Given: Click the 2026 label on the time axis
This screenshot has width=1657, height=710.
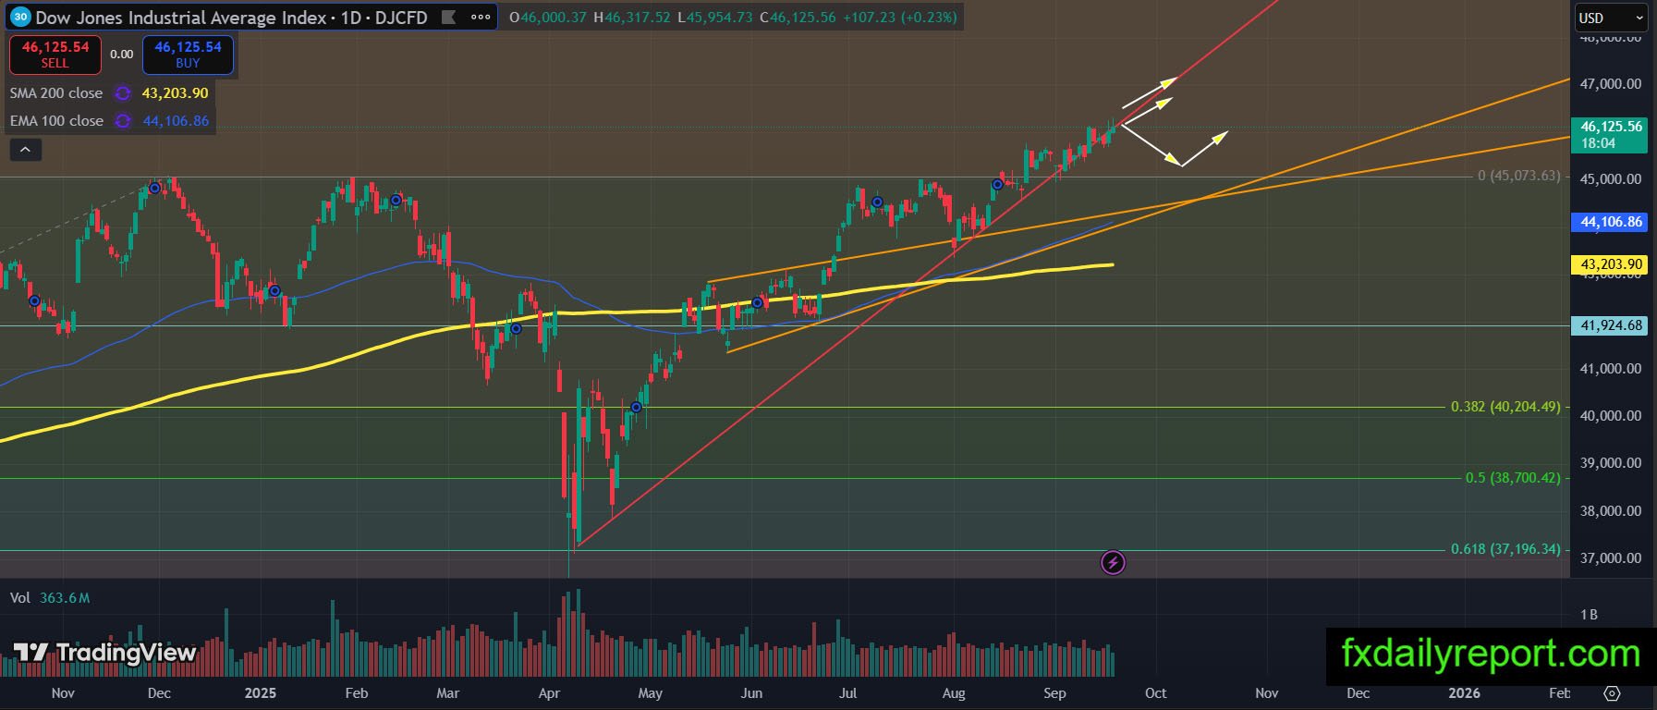Looking at the screenshot, I should tap(1464, 693).
